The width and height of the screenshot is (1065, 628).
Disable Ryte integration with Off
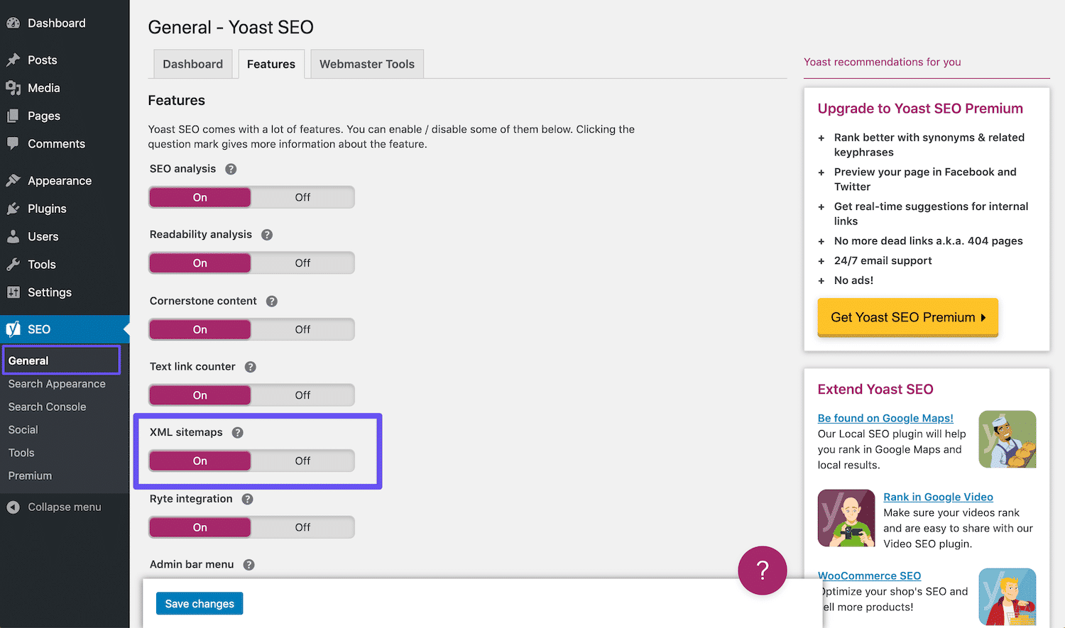[302, 527]
